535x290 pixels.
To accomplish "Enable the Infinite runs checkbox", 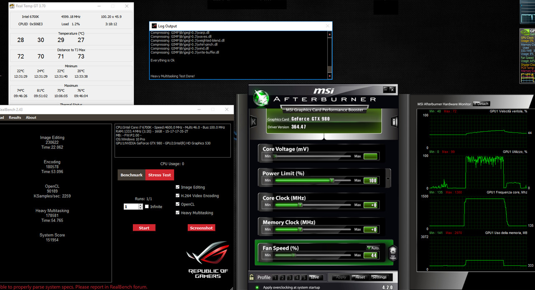I will click(147, 206).
